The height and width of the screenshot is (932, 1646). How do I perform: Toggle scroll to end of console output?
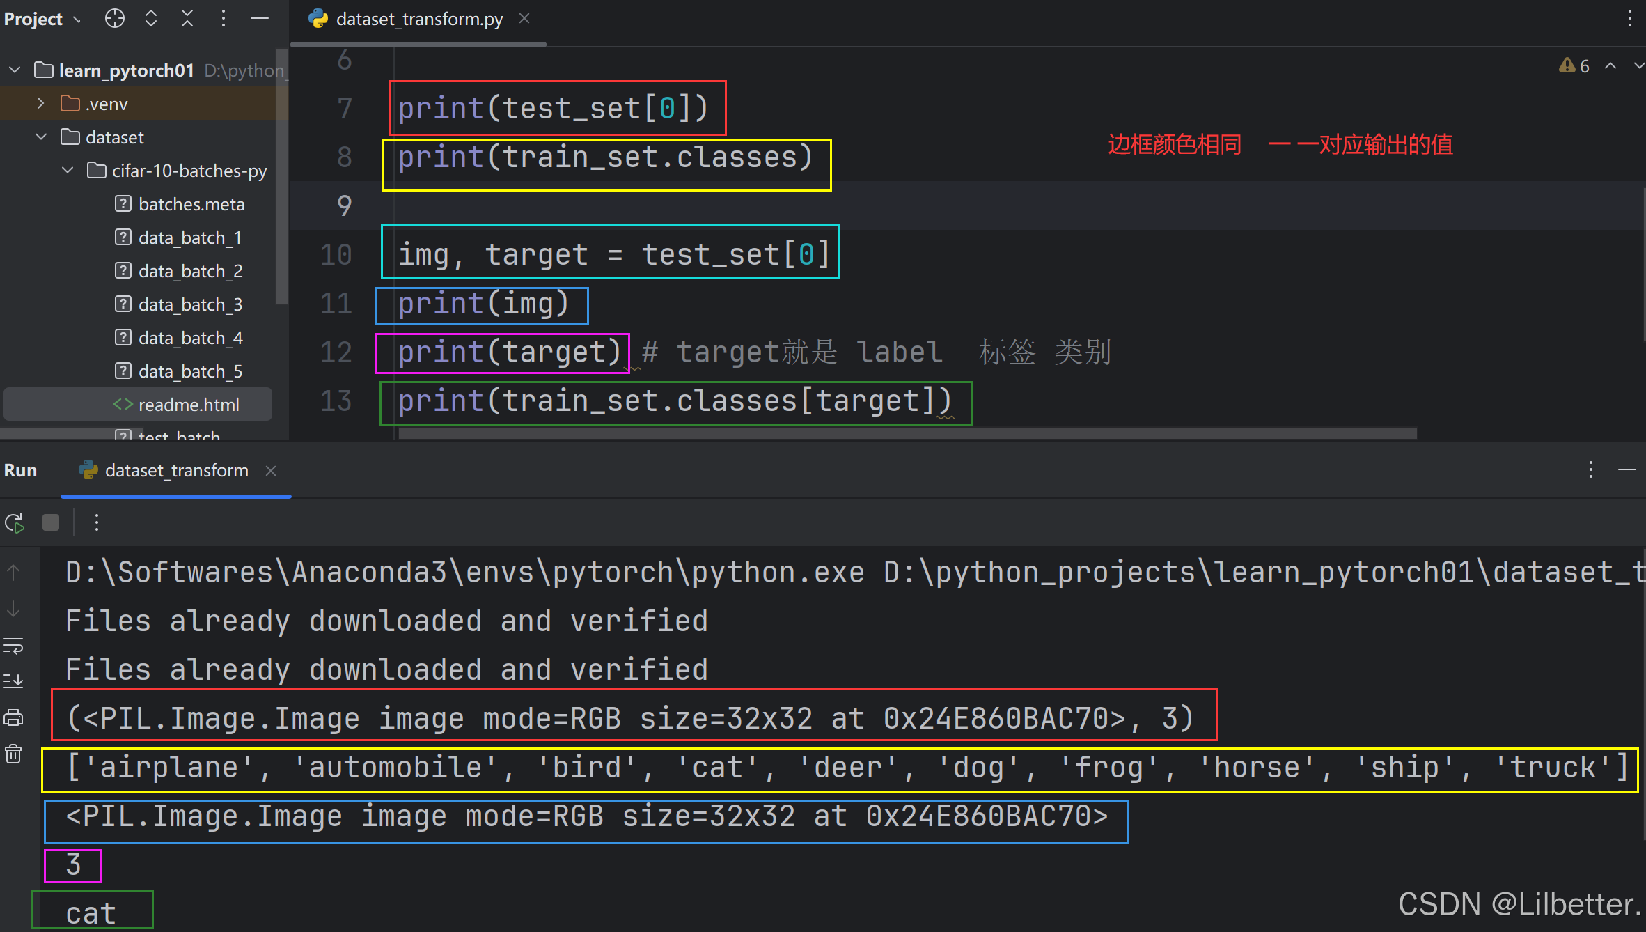click(14, 681)
